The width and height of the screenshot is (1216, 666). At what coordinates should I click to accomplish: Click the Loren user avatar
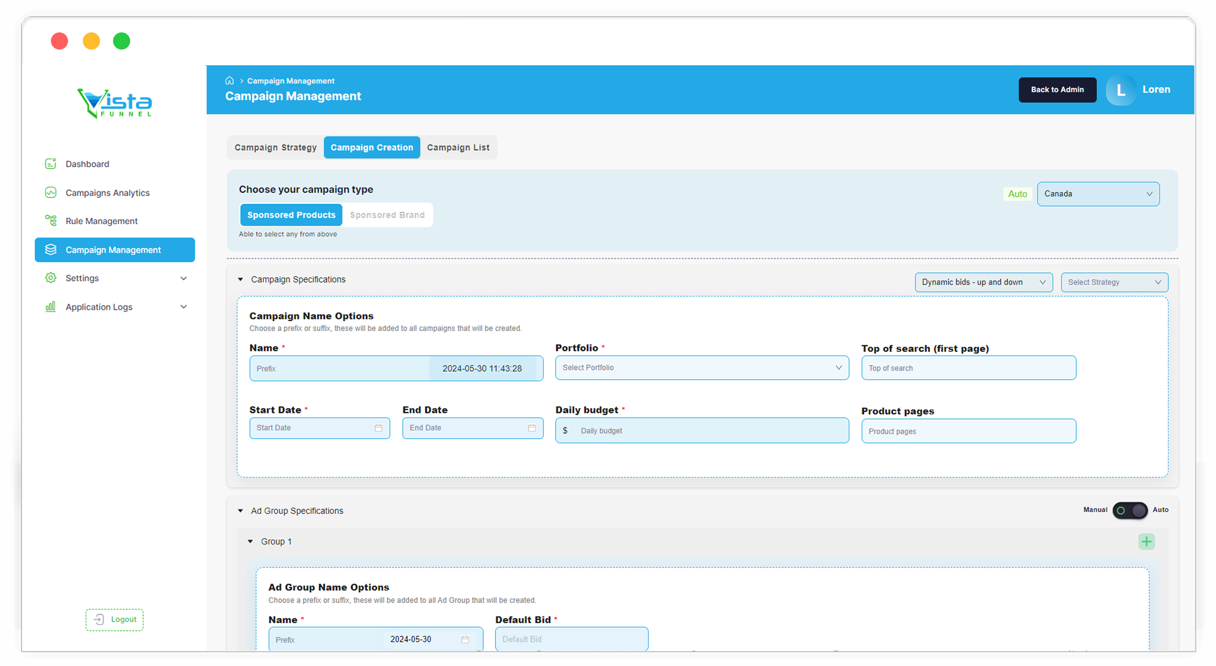click(x=1120, y=90)
